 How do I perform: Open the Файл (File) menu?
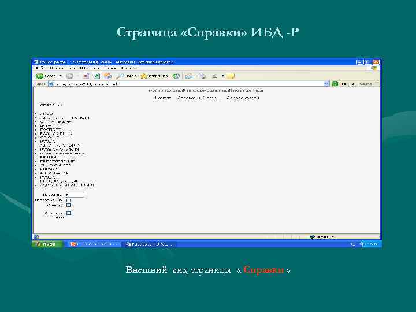[x=39, y=68]
